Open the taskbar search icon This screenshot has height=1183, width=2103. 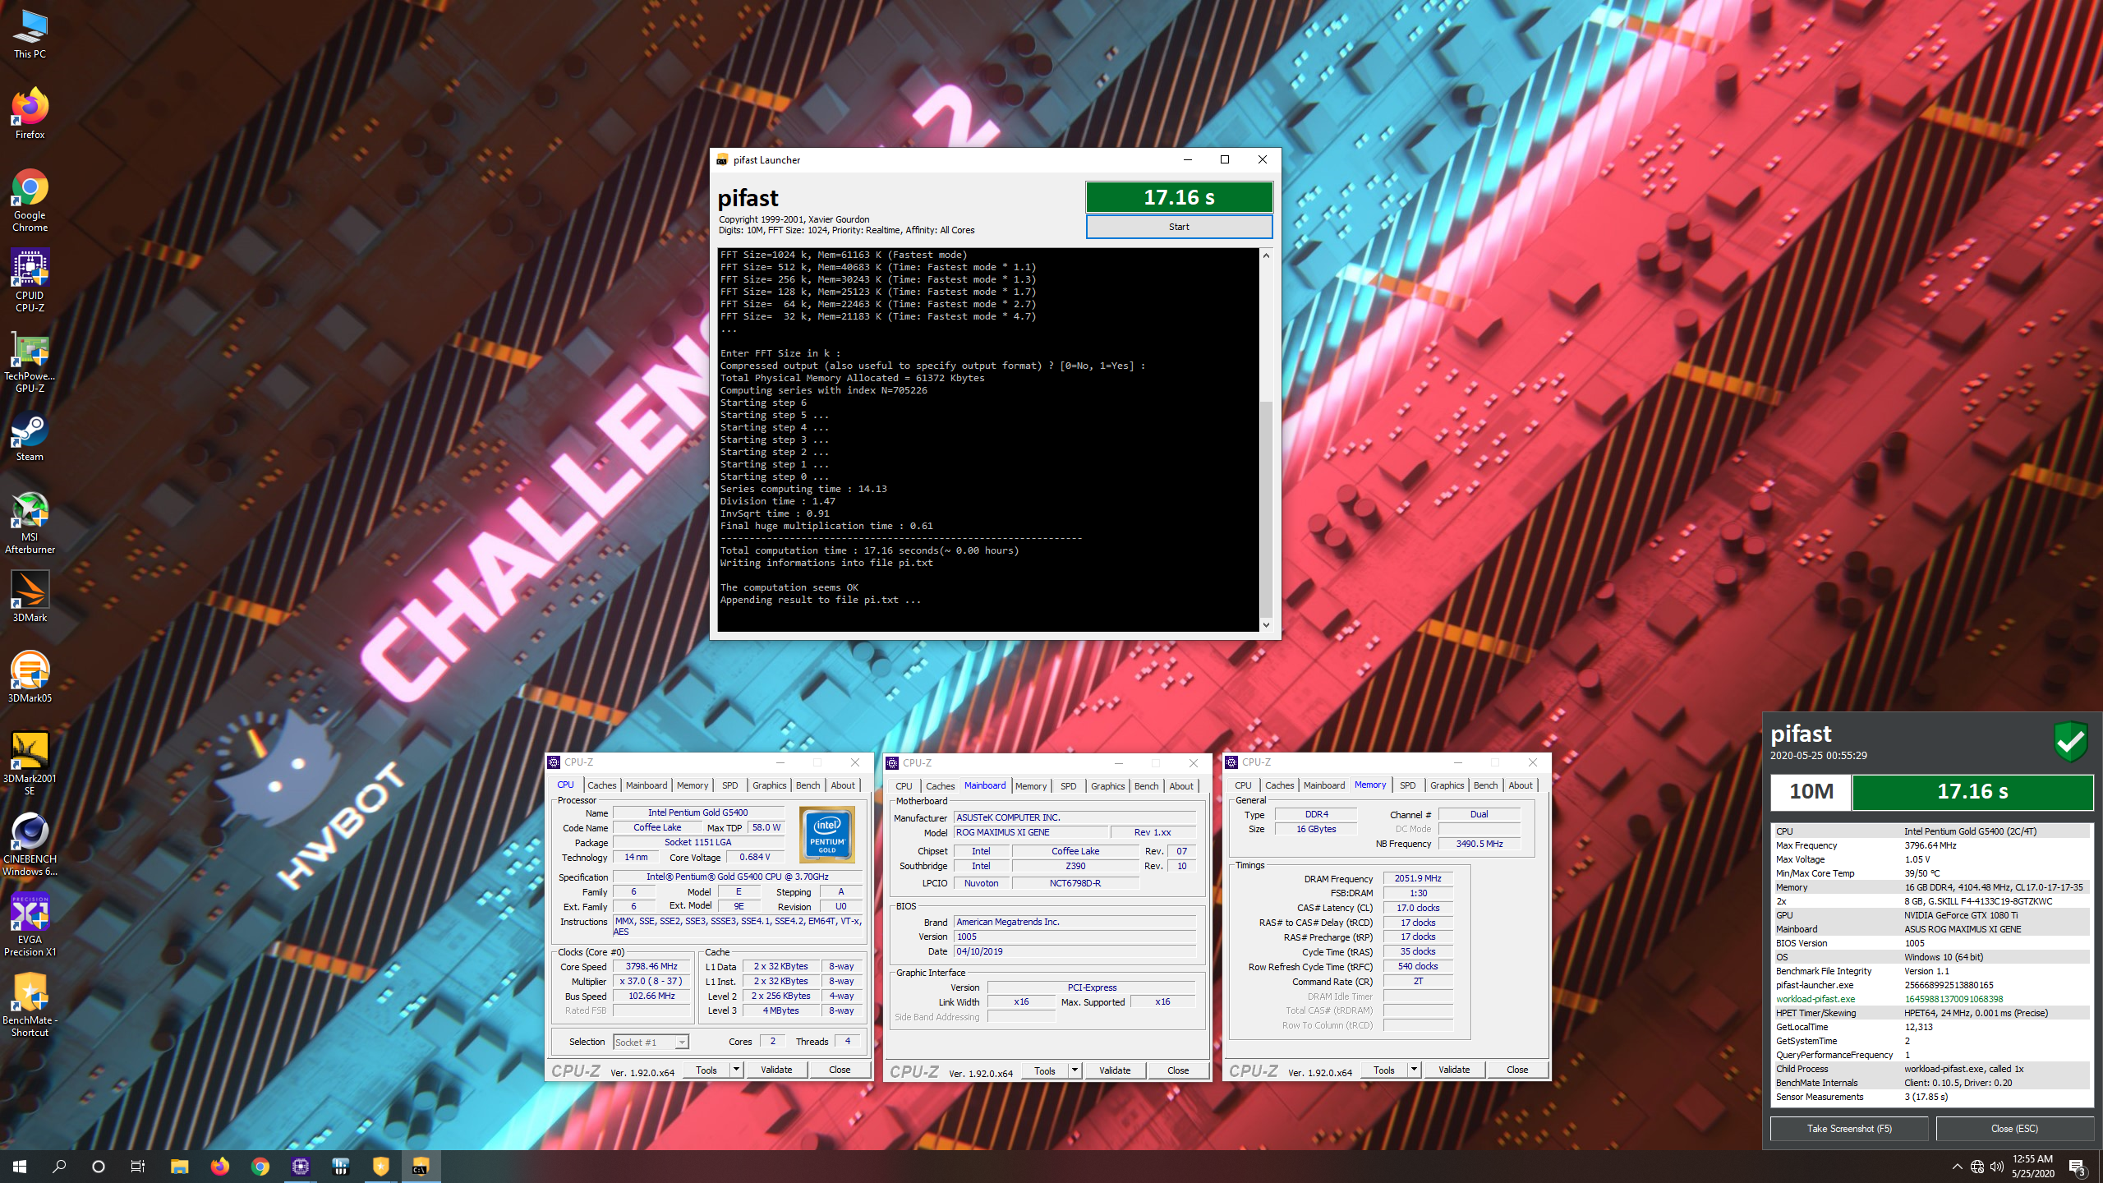(59, 1167)
